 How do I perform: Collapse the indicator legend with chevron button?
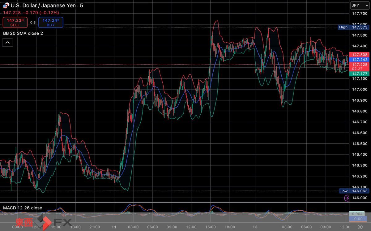[7, 43]
